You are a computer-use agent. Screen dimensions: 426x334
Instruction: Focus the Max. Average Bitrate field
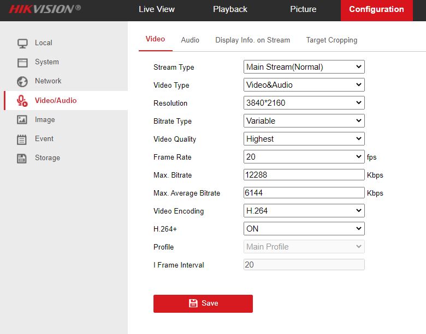coord(304,193)
